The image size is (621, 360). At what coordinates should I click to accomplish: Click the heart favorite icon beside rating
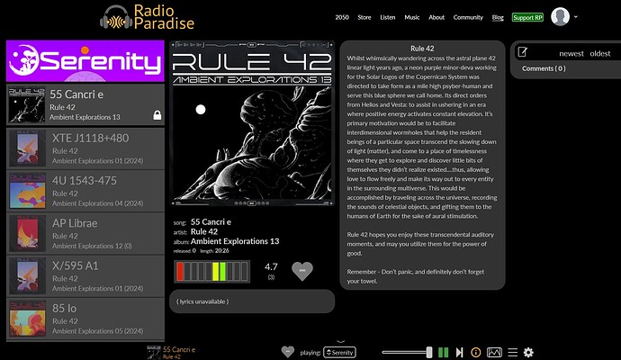tap(303, 271)
